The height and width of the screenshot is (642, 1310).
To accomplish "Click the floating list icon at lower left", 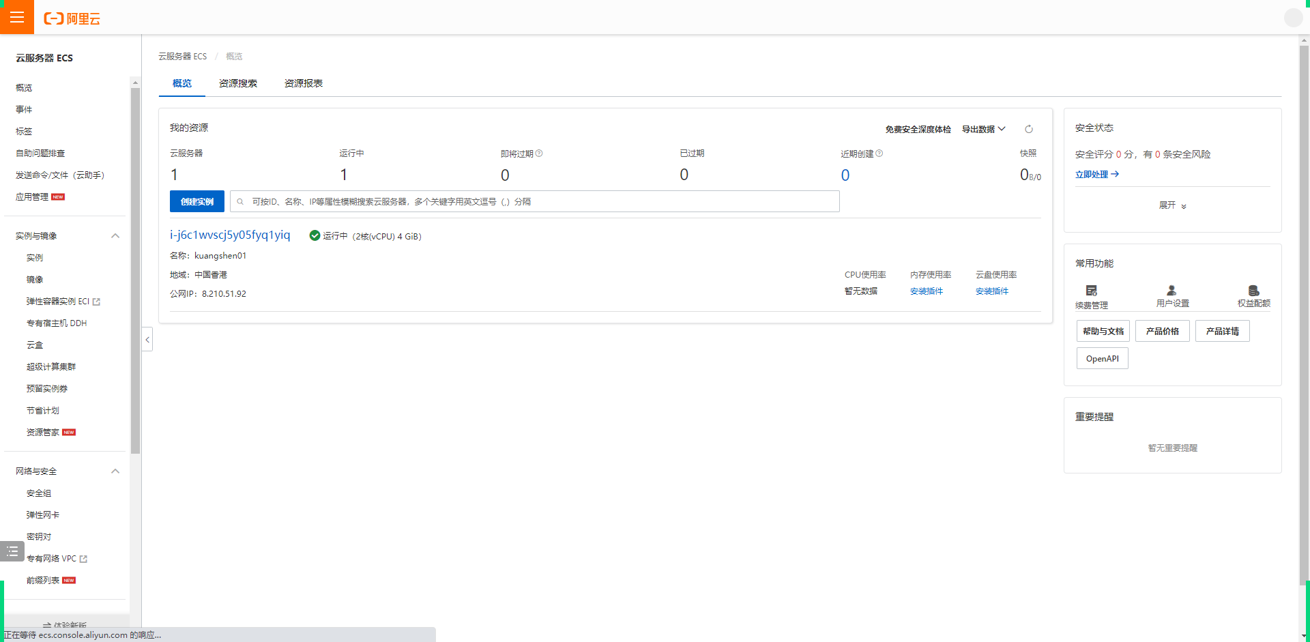I will [x=12, y=551].
